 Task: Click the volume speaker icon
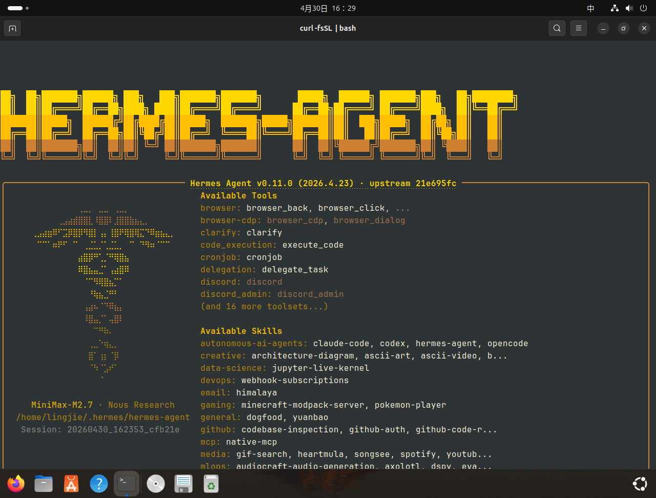629,8
